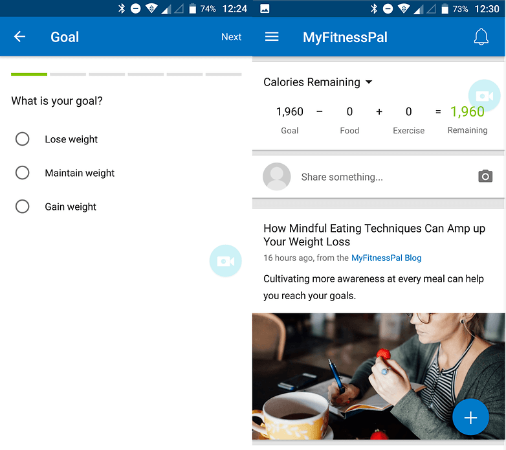Image resolution: width=506 pixels, height=450 pixels.
Task: Tap the image notification icon in status bar
Action: [x=265, y=8]
